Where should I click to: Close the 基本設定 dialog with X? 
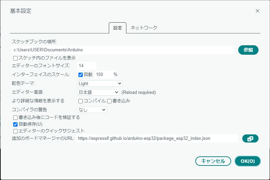(x=257, y=11)
